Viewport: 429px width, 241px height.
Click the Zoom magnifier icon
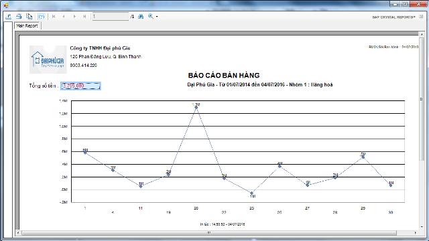151,16
